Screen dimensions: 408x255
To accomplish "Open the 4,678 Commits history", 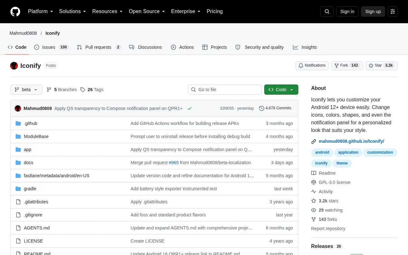I will coord(275,108).
